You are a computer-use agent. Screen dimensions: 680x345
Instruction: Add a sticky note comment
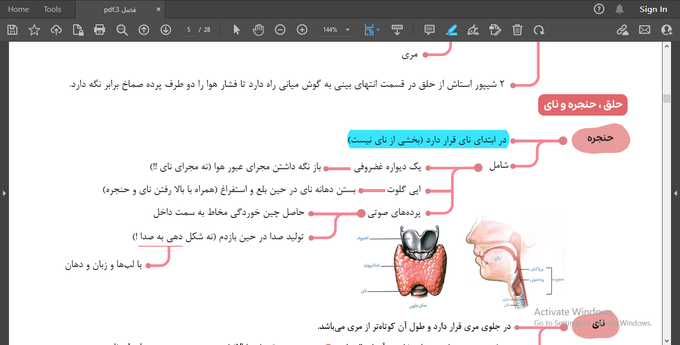click(x=429, y=30)
